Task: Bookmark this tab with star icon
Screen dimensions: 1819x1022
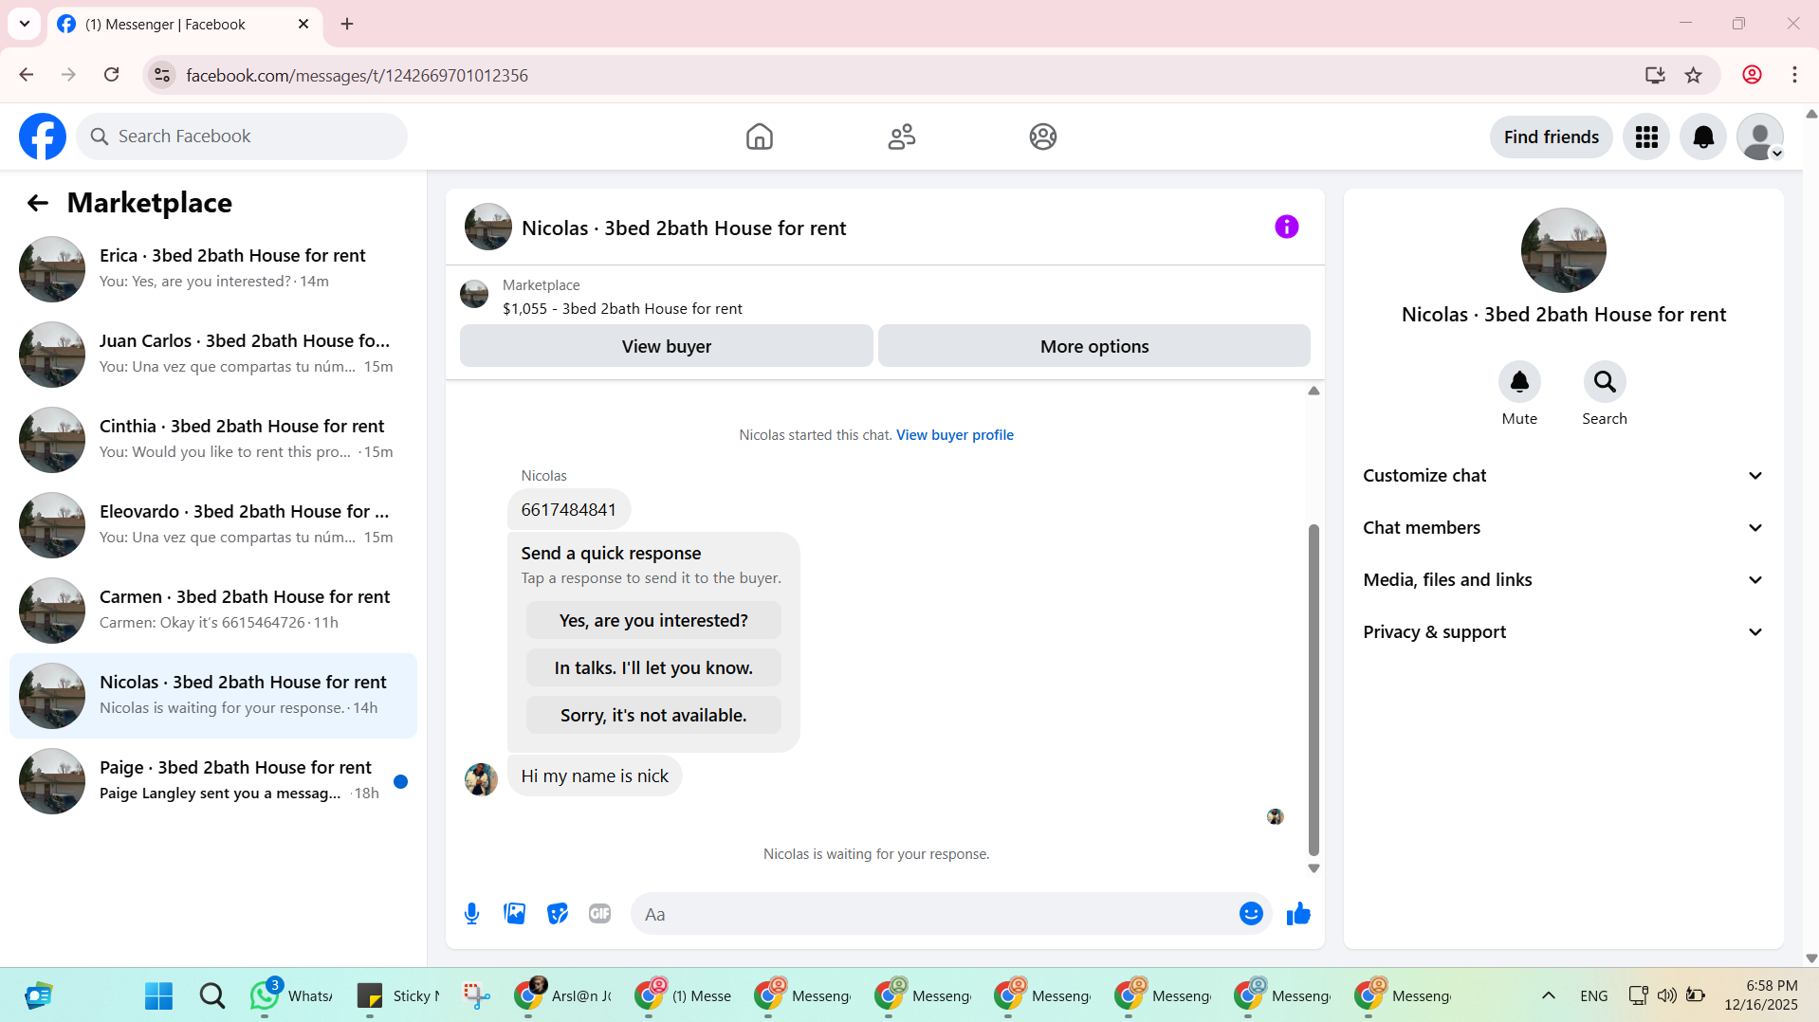Action: (1694, 75)
